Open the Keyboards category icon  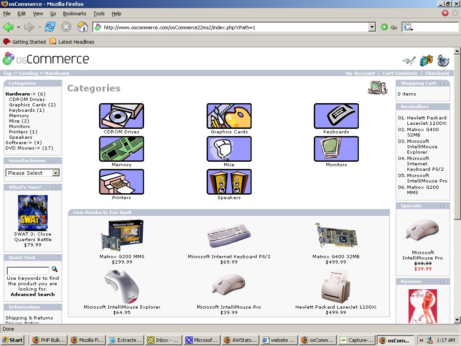tap(336, 116)
